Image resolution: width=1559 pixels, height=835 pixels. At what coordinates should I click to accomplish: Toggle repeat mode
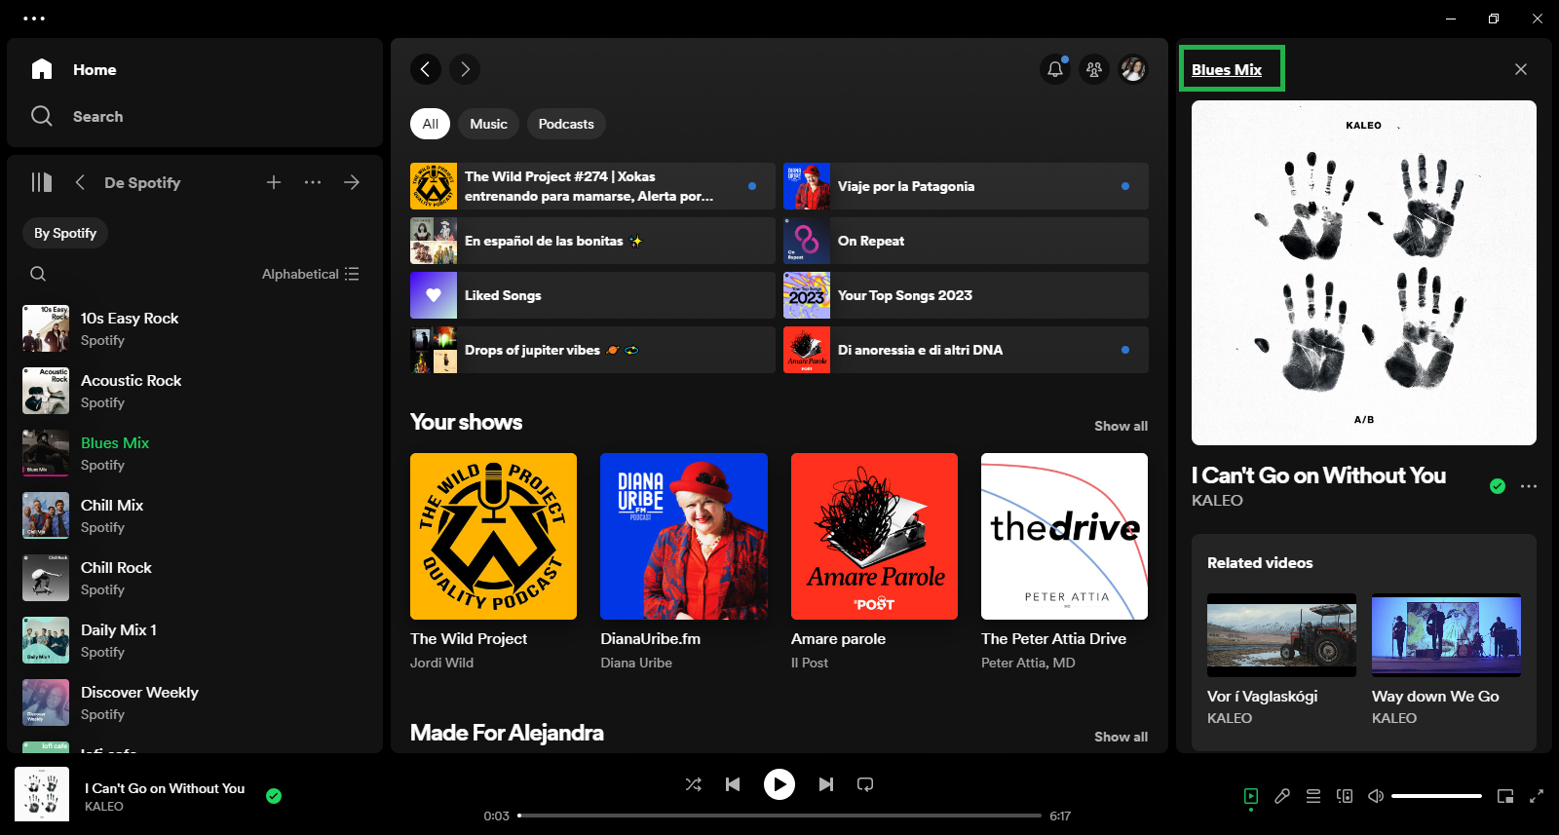pyautogui.click(x=865, y=784)
